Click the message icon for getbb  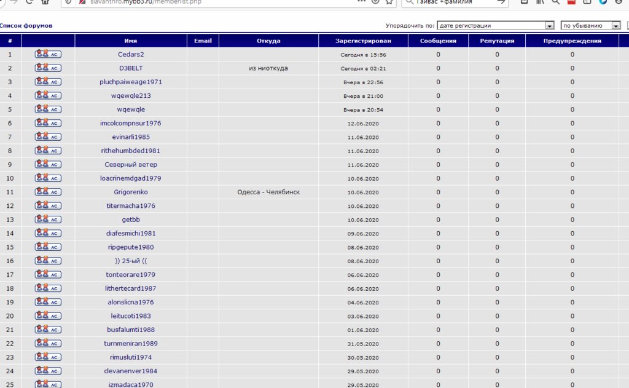point(48,220)
